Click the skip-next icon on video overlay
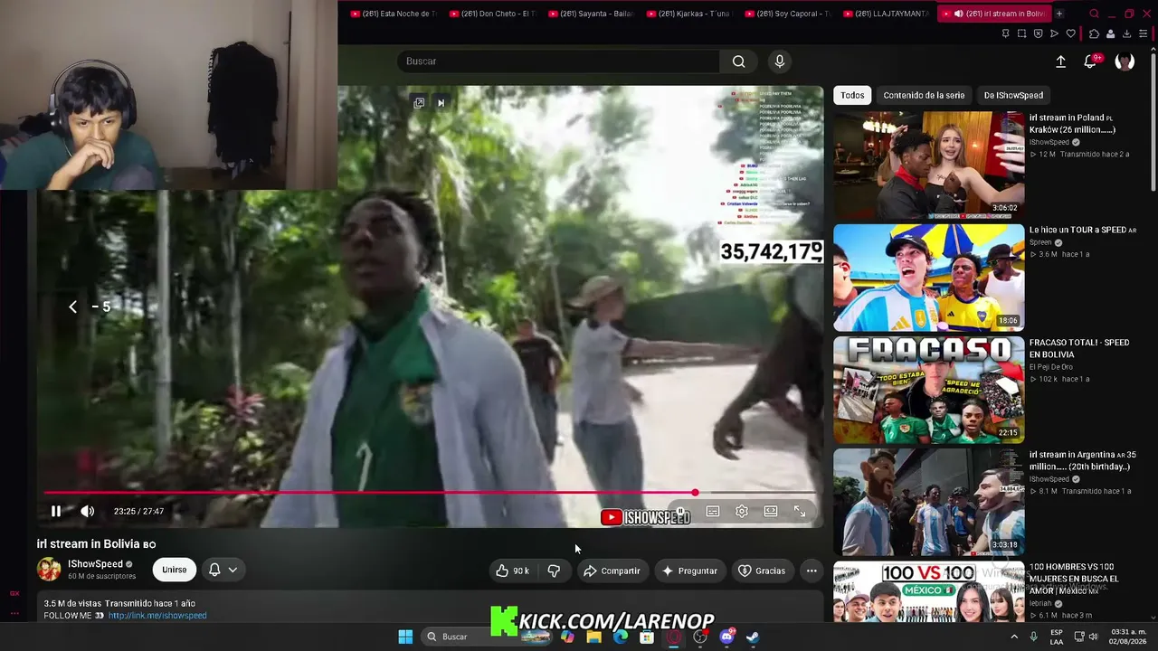The image size is (1158, 651). pyautogui.click(x=441, y=103)
